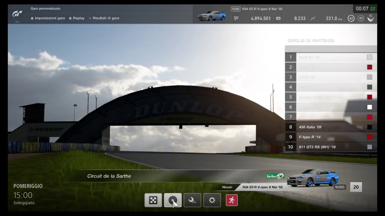Click the R34 GT-R name beside the Nissan label
The height and width of the screenshot is (216, 385).
point(263,187)
